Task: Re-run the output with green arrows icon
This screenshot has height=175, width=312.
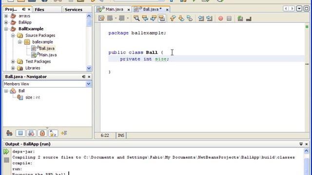Action: coord(6,152)
